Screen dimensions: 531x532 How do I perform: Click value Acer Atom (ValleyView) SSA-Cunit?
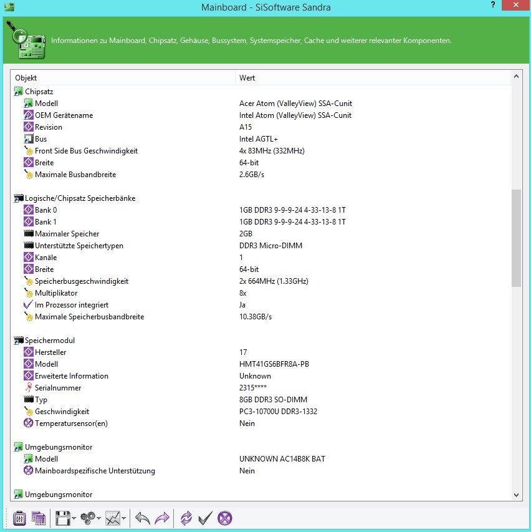tap(295, 104)
